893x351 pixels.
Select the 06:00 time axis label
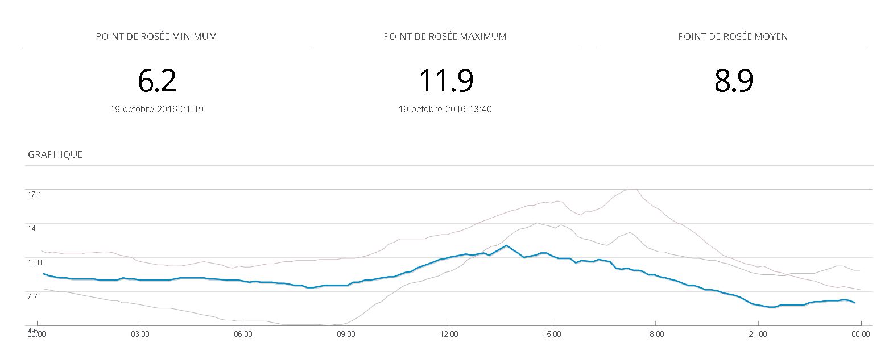pyautogui.click(x=243, y=334)
